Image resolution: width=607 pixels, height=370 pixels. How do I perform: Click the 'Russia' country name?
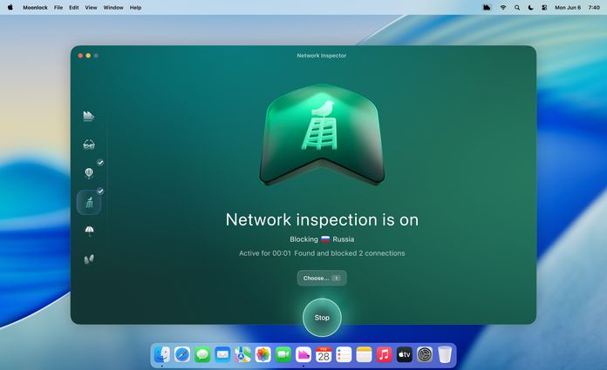coord(344,239)
